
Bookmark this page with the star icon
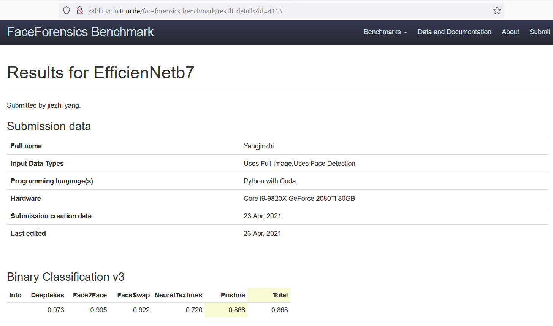[x=497, y=11]
